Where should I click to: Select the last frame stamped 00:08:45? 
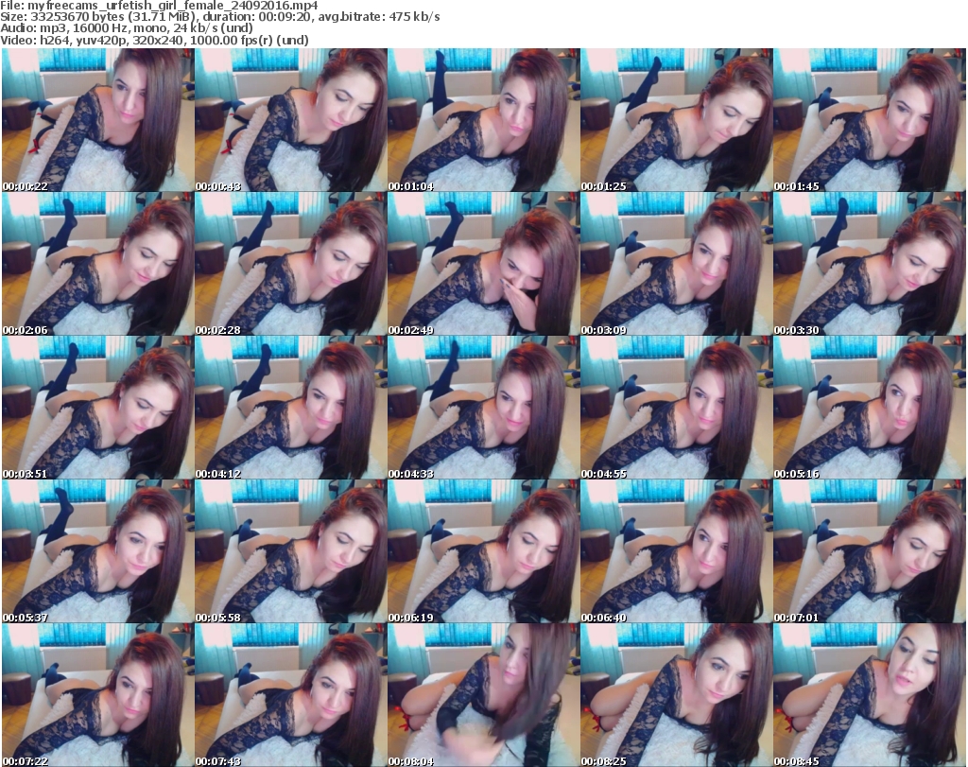pyautogui.click(x=870, y=695)
